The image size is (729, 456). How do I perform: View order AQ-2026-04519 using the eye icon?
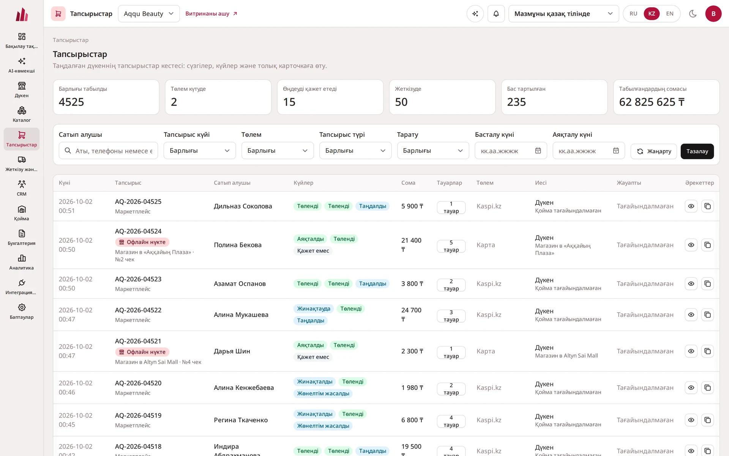click(x=691, y=420)
